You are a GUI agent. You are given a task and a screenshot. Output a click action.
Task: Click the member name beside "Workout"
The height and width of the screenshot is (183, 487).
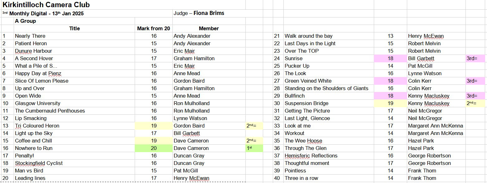(x=435, y=133)
